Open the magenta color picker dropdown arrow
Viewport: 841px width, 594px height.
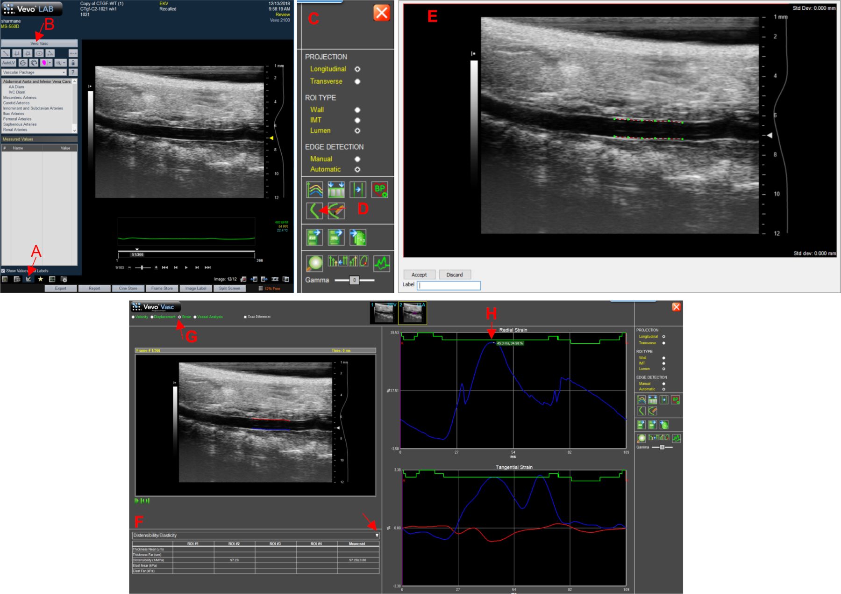[x=50, y=63]
